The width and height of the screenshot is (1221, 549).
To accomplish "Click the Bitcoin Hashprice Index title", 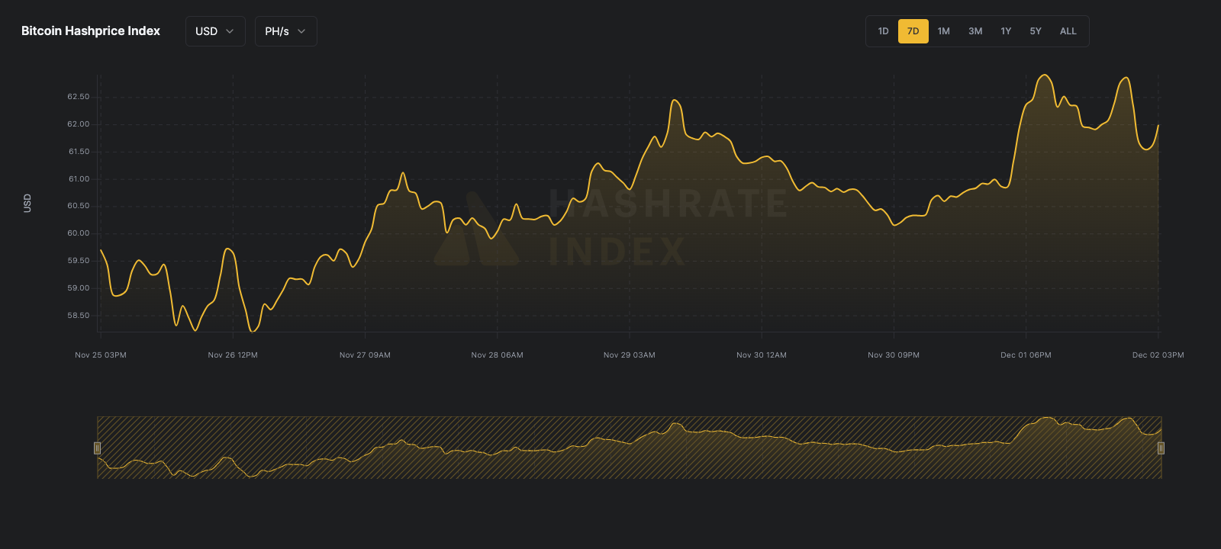I will 91,31.
